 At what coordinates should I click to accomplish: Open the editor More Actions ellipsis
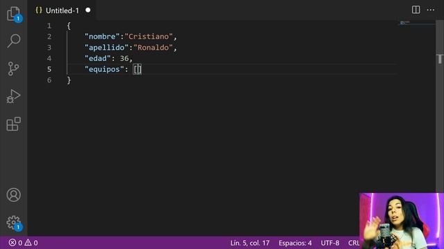click(x=431, y=10)
